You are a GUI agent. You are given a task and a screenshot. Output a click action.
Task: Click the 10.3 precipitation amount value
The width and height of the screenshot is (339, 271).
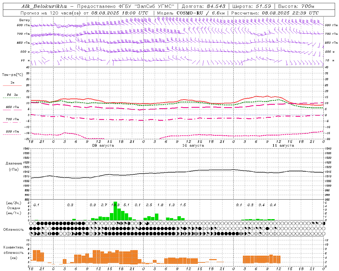coord(115,205)
